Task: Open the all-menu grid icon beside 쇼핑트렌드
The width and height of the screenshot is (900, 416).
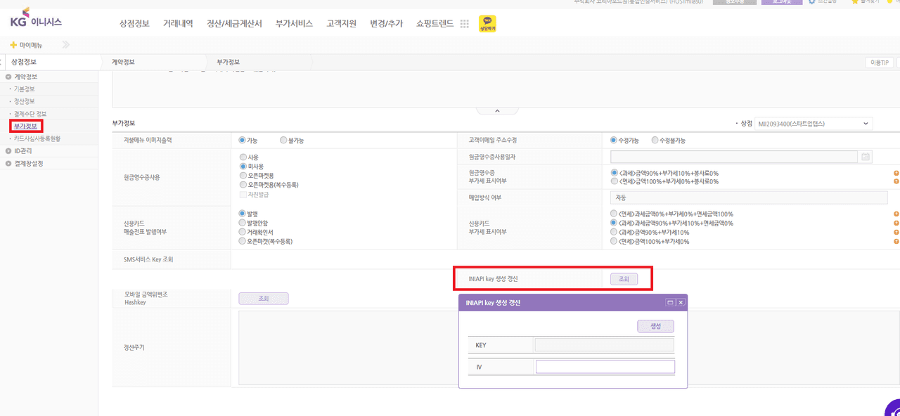Action: (x=464, y=24)
